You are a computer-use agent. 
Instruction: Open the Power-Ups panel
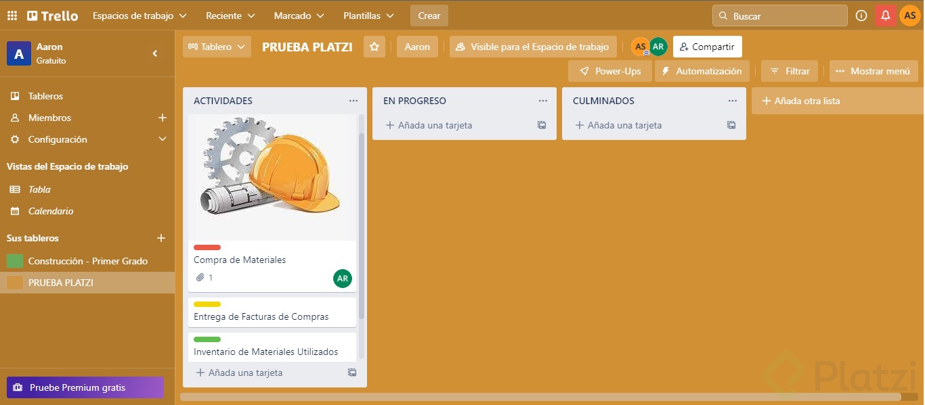(x=609, y=70)
